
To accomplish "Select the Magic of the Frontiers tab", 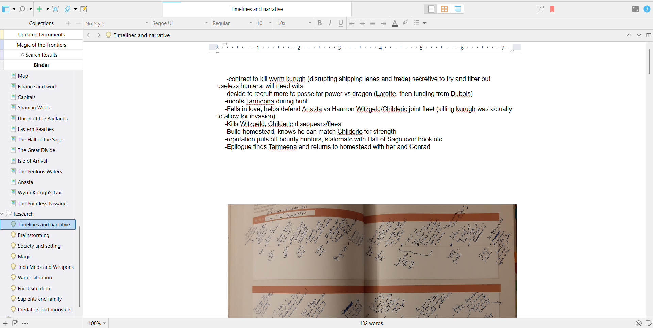I will (41, 45).
